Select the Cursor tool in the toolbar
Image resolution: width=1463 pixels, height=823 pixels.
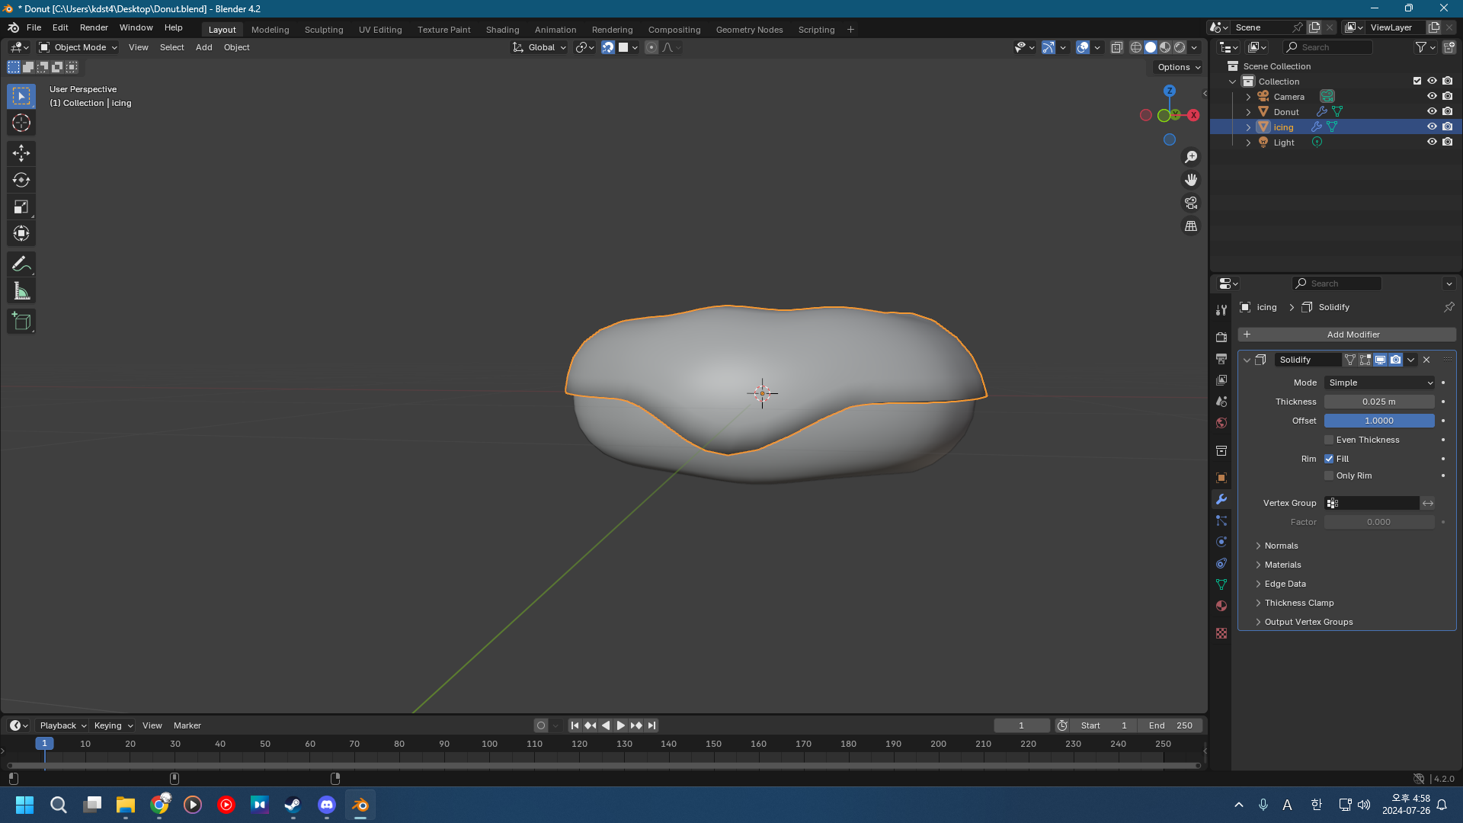[x=21, y=123]
